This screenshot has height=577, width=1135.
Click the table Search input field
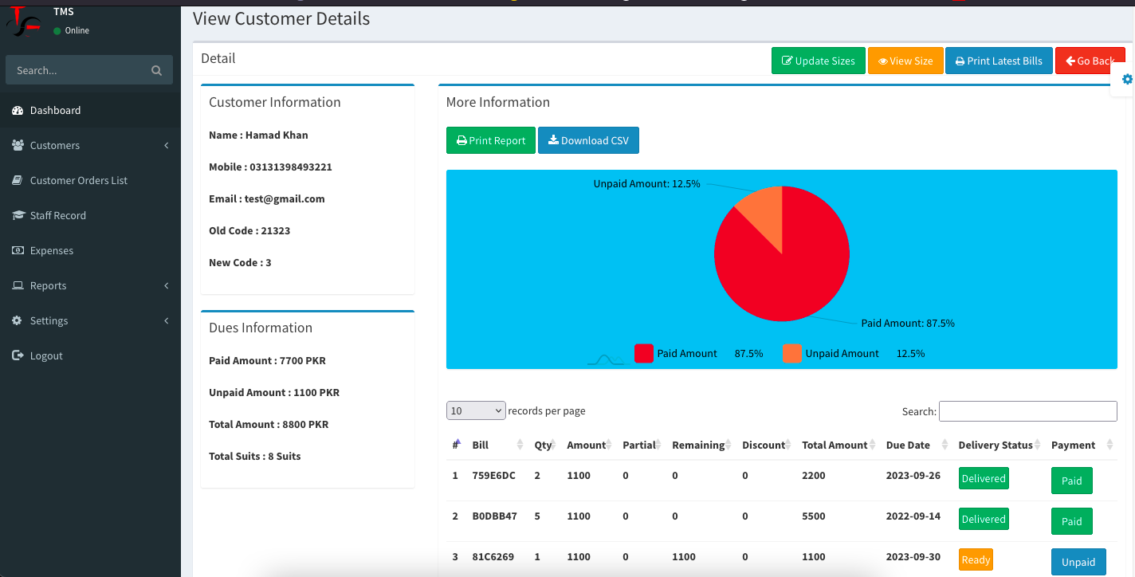click(x=1027, y=411)
